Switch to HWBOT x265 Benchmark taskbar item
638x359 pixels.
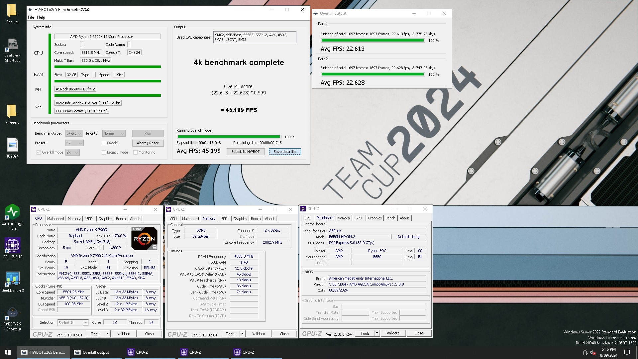44,352
